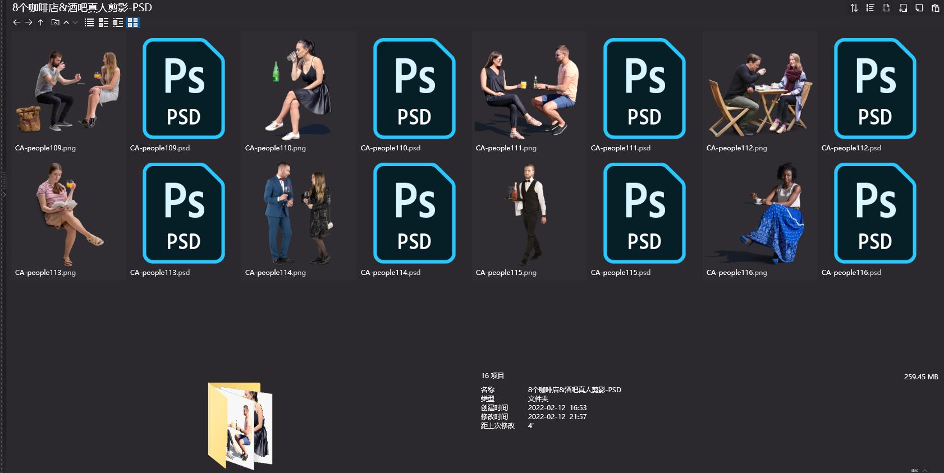This screenshot has height=473, width=944.
Task: Select the CA-people116.psd Photoshop file icon
Action: click(875, 213)
